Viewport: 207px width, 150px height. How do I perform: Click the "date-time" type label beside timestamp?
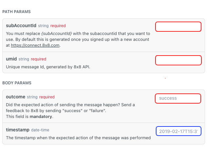[x=40, y=130]
